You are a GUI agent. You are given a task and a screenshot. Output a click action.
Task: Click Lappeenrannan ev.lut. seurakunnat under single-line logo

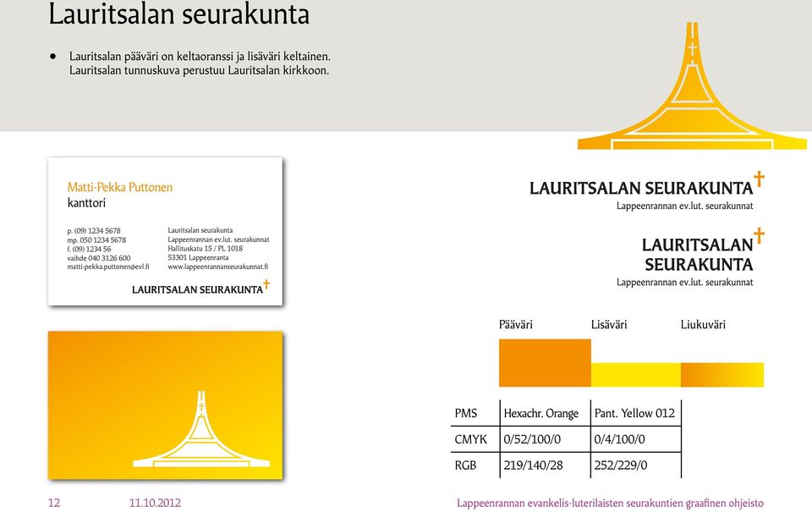click(x=684, y=206)
